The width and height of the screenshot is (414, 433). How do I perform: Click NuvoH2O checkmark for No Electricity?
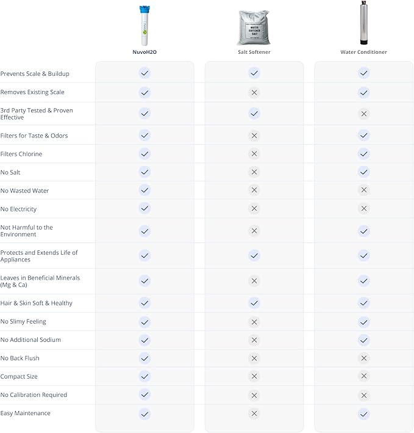(x=145, y=208)
